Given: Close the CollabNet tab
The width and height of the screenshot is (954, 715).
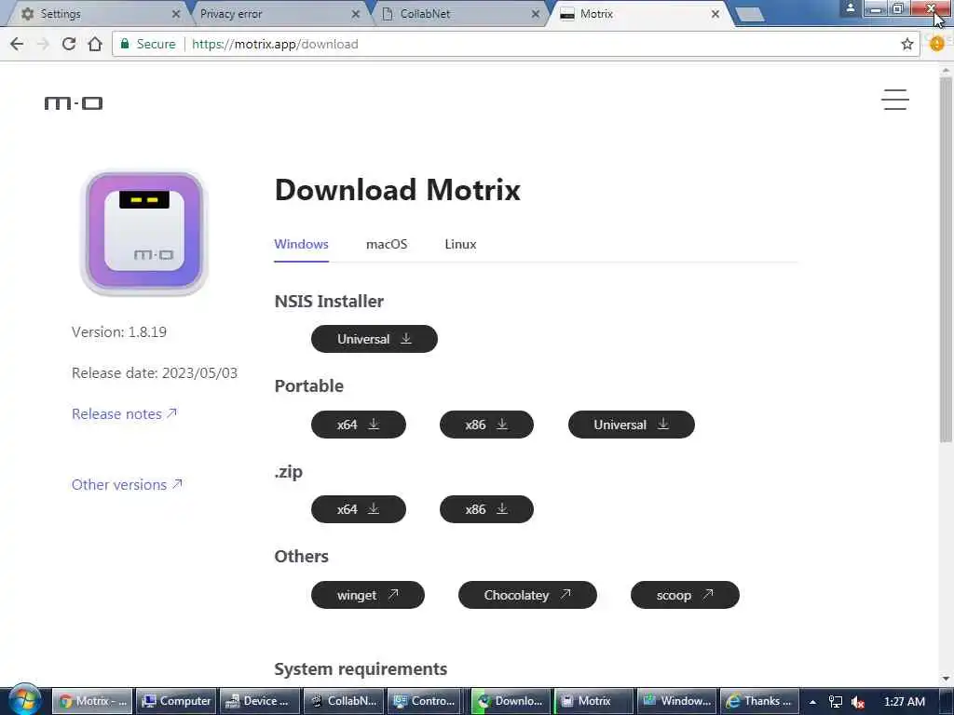Looking at the screenshot, I should [536, 13].
